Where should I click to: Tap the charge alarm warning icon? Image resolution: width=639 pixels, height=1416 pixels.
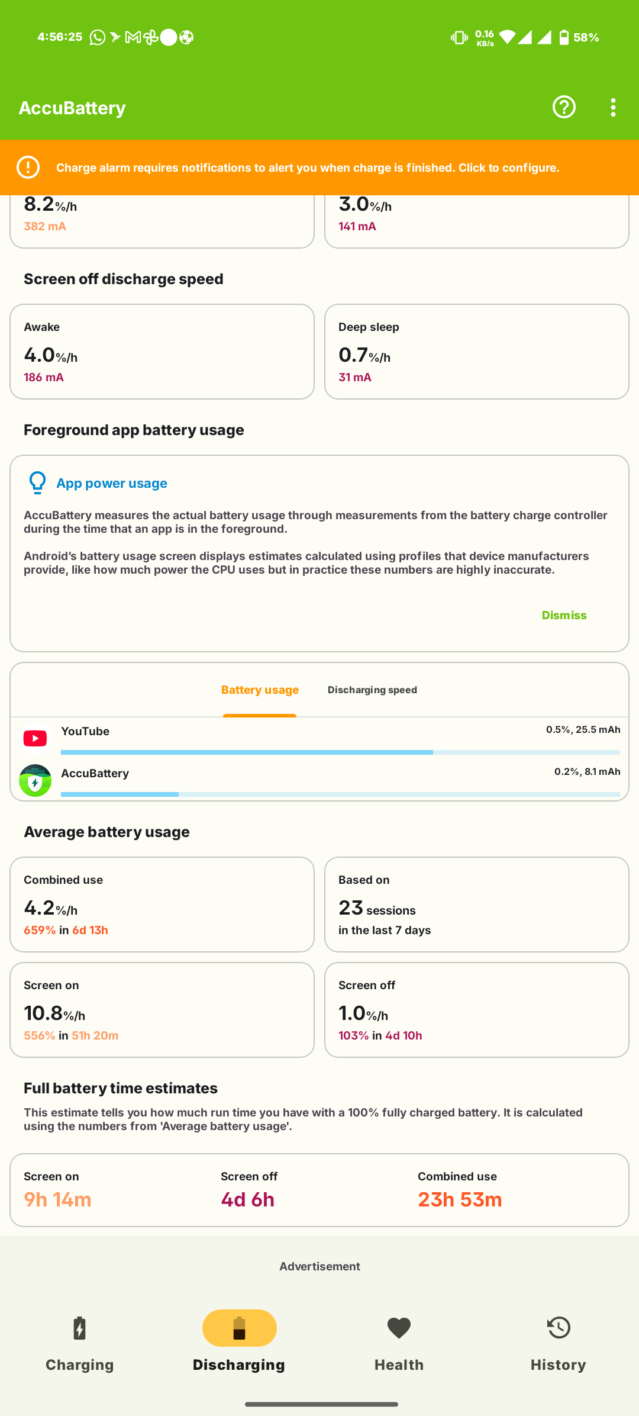(28, 168)
